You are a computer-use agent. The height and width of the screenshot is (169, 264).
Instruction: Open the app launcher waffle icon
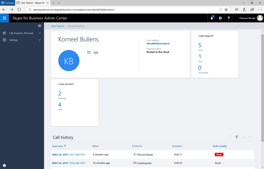[4, 18]
